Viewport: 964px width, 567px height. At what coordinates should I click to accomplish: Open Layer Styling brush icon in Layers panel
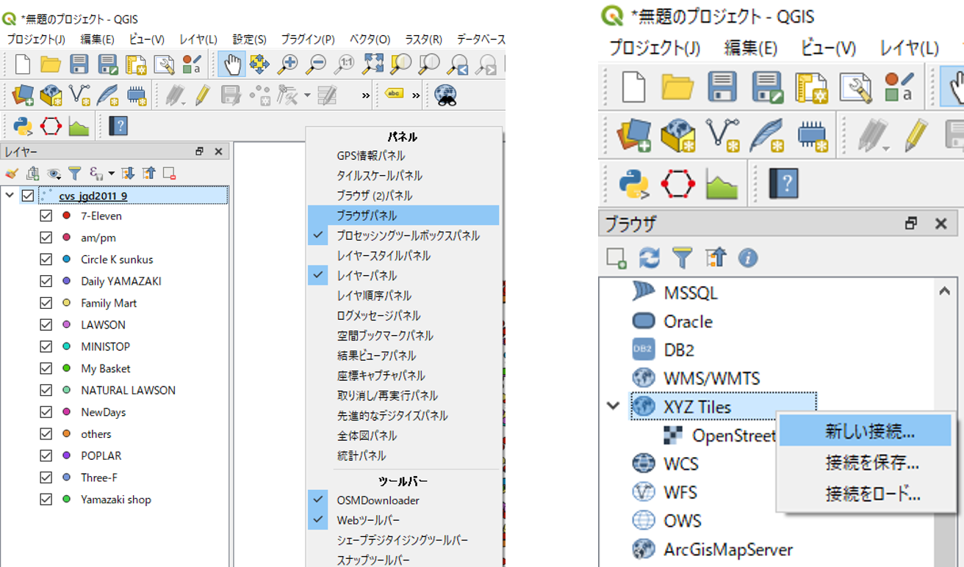coord(11,173)
